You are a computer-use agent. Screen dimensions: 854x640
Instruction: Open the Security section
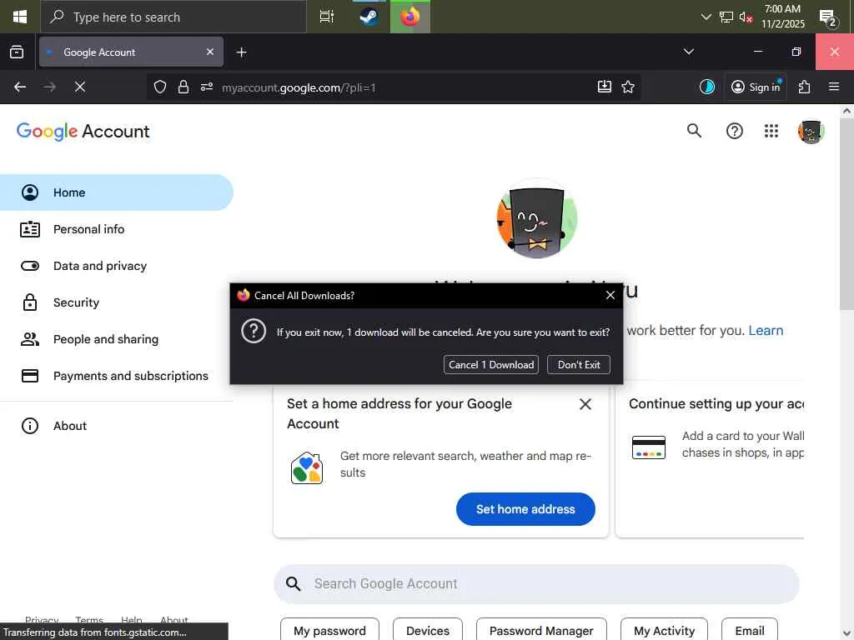coord(117,302)
